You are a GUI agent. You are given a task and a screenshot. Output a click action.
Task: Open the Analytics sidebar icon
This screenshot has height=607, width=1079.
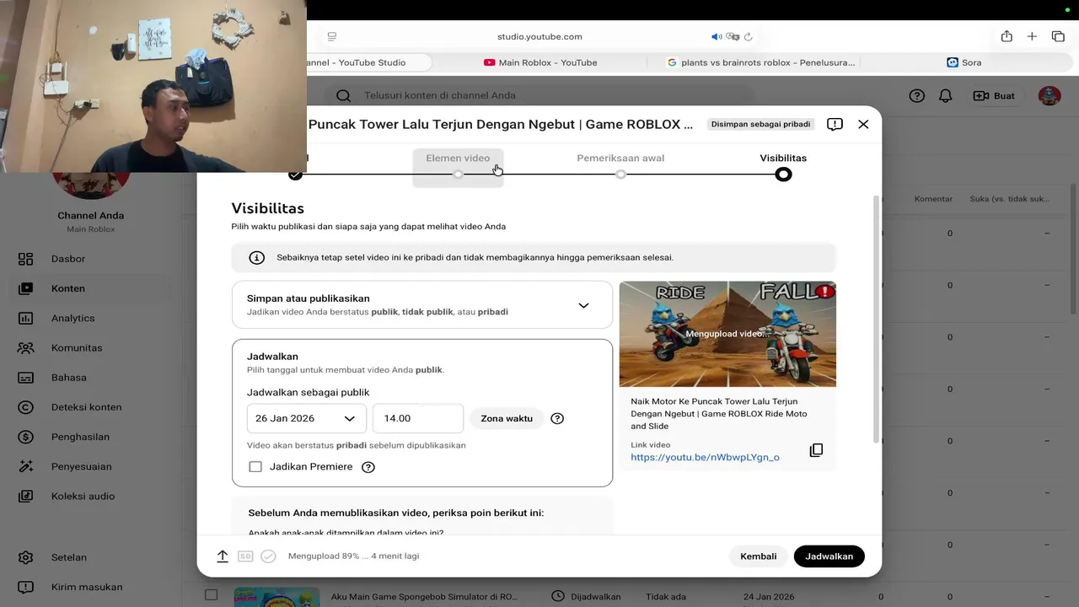pos(25,318)
